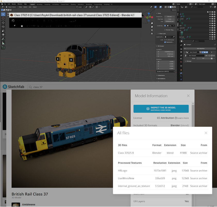The height and width of the screenshot is (207, 217).
Task: Expand the Annotations panel
Action: 161,79
